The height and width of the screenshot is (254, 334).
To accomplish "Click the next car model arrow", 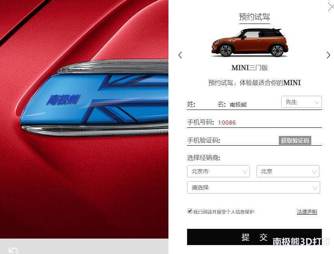I will [328, 55].
